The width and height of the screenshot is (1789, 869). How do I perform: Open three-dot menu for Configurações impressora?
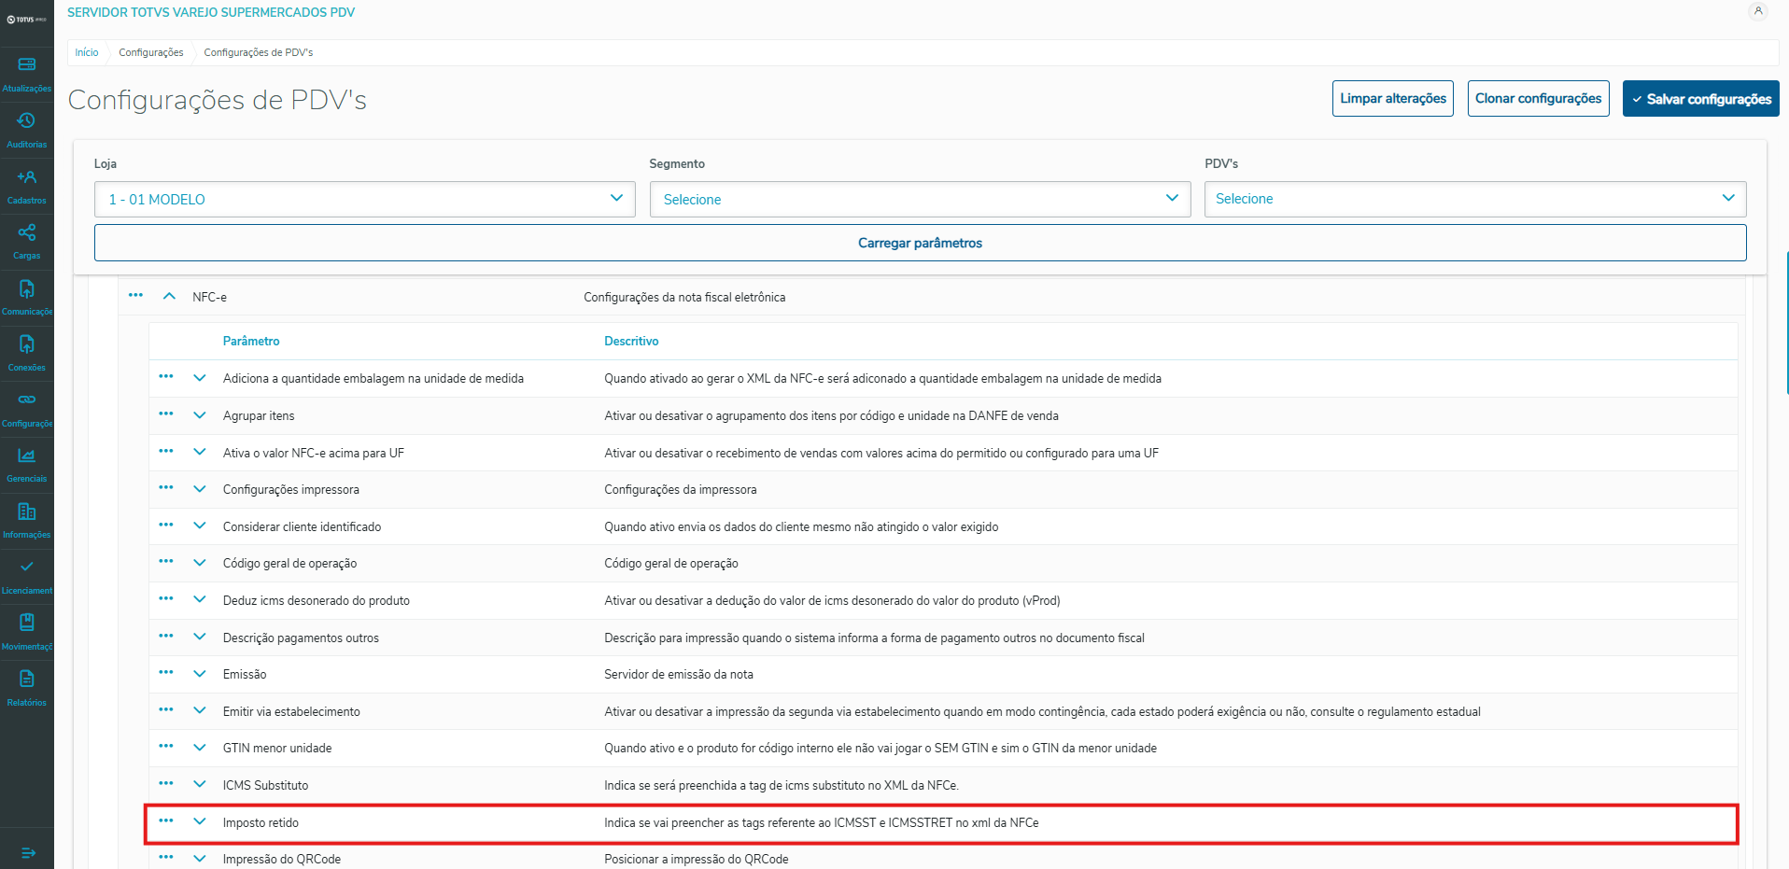coord(166,488)
